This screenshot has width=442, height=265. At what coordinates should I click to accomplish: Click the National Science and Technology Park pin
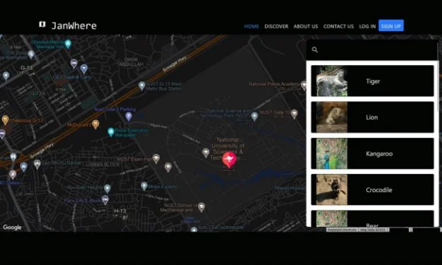coord(254,116)
